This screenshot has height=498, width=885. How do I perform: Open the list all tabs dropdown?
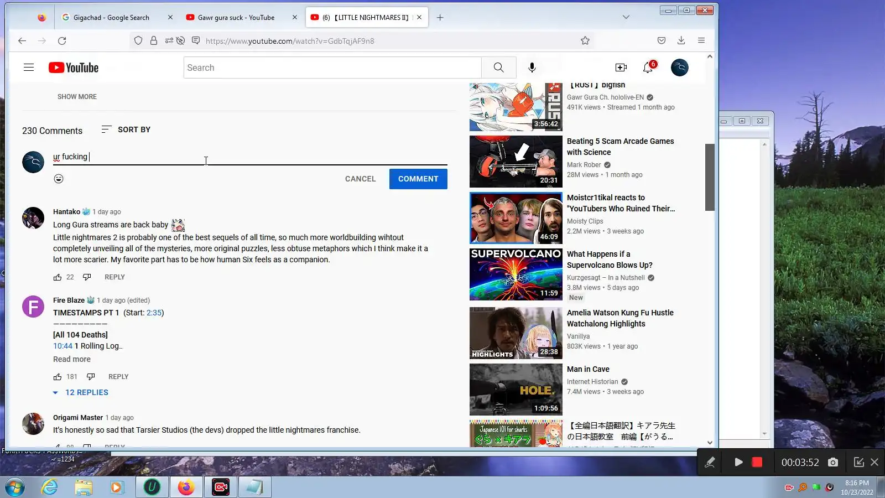(x=626, y=17)
